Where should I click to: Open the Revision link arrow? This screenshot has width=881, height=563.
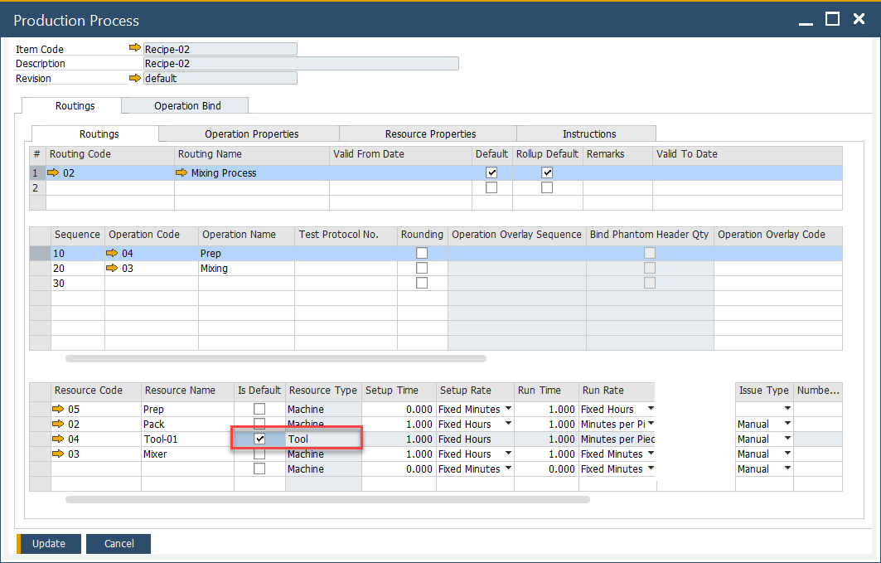tap(135, 77)
